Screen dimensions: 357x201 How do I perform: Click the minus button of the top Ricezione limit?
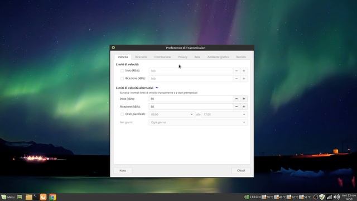(x=237, y=79)
